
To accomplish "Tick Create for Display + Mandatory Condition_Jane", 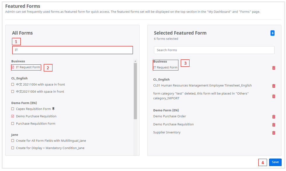I will click(13, 148).
